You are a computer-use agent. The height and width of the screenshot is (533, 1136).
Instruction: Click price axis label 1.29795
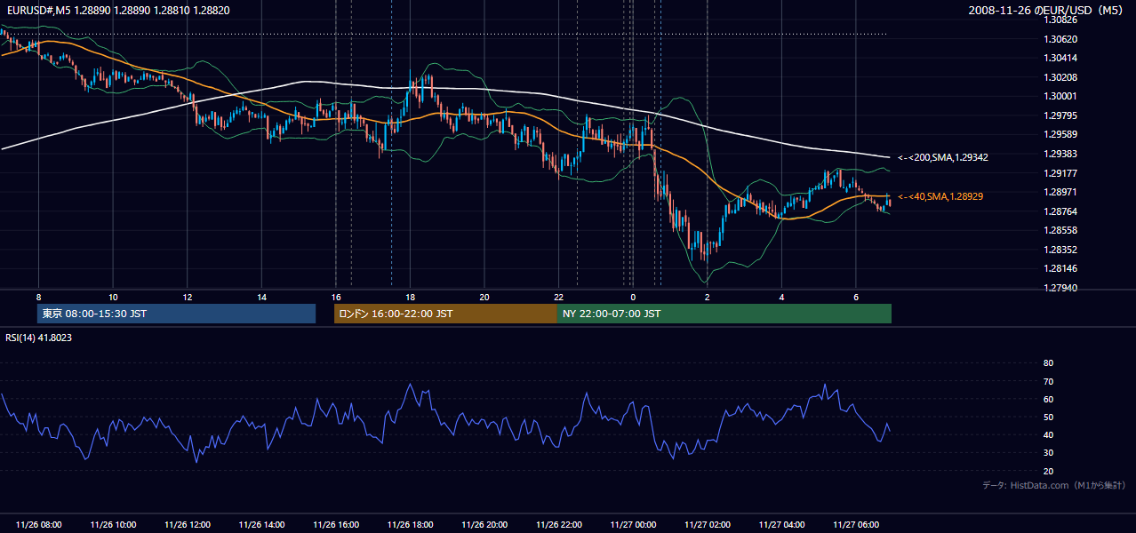pos(1061,115)
